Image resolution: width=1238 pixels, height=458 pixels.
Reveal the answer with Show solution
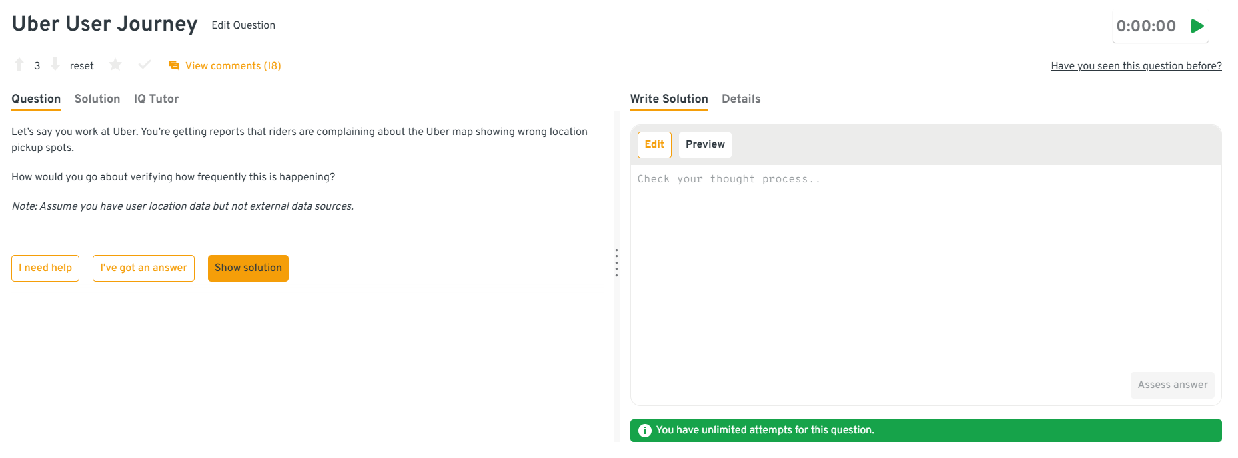pos(248,268)
